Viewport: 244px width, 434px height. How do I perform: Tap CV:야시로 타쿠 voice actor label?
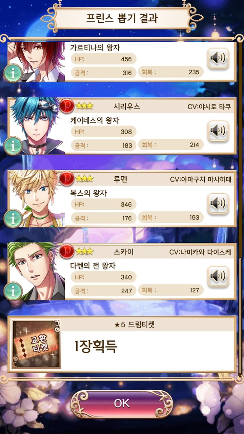click(209, 106)
